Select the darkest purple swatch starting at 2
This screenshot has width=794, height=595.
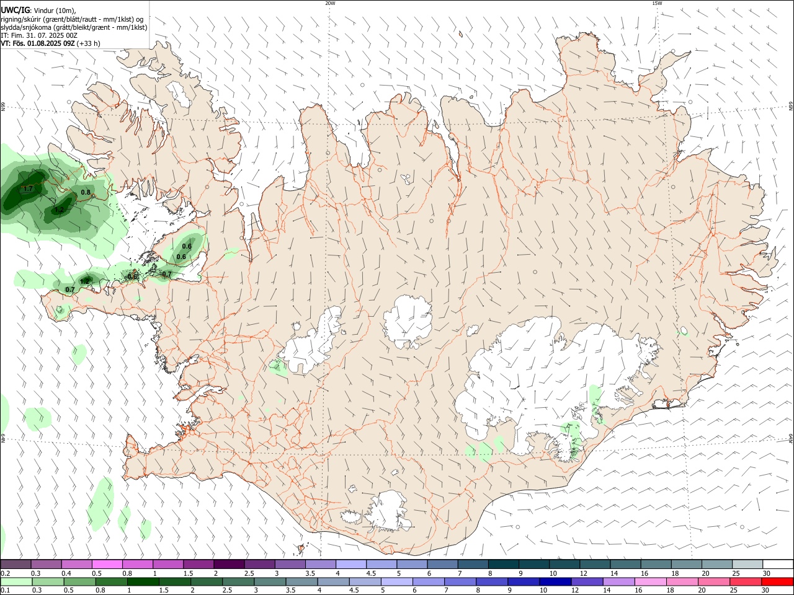tap(229, 564)
